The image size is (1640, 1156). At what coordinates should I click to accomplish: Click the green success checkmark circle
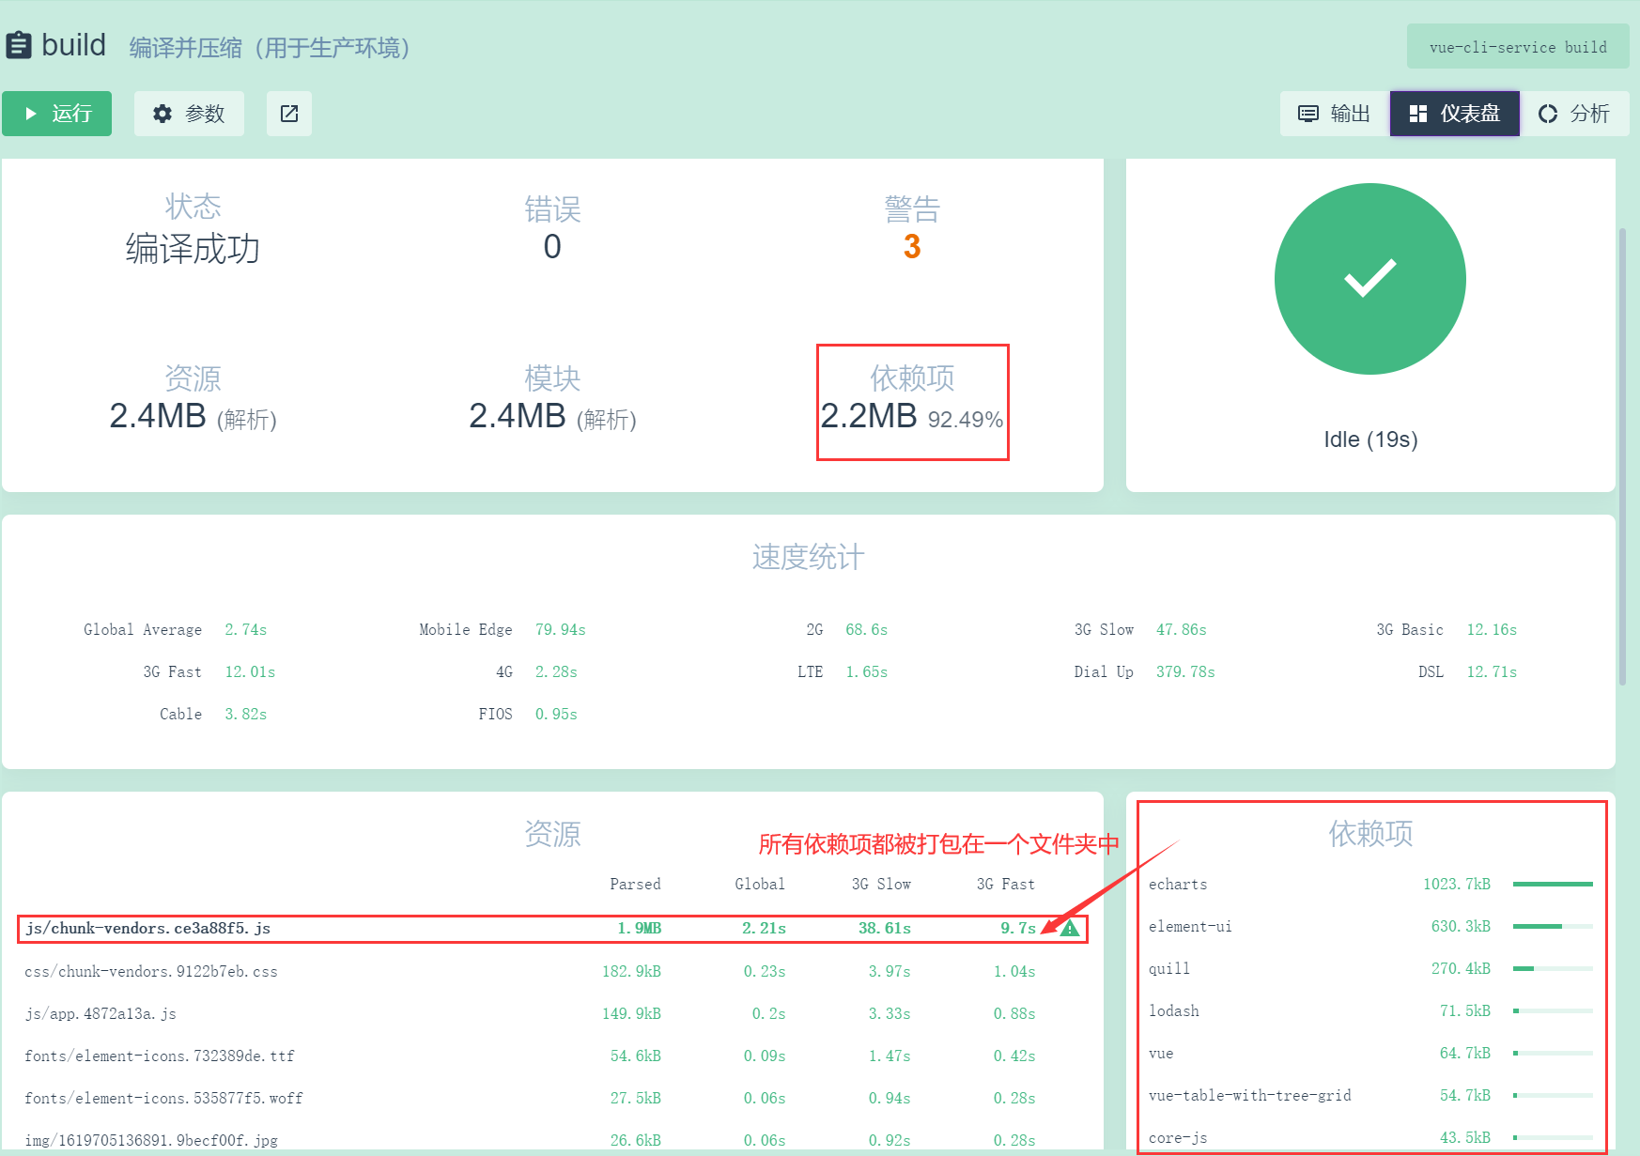pyautogui.click(x=1369, y=279)
